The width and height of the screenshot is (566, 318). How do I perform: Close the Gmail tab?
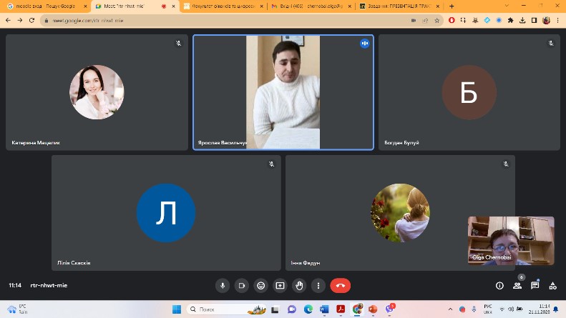coord(349,6)
